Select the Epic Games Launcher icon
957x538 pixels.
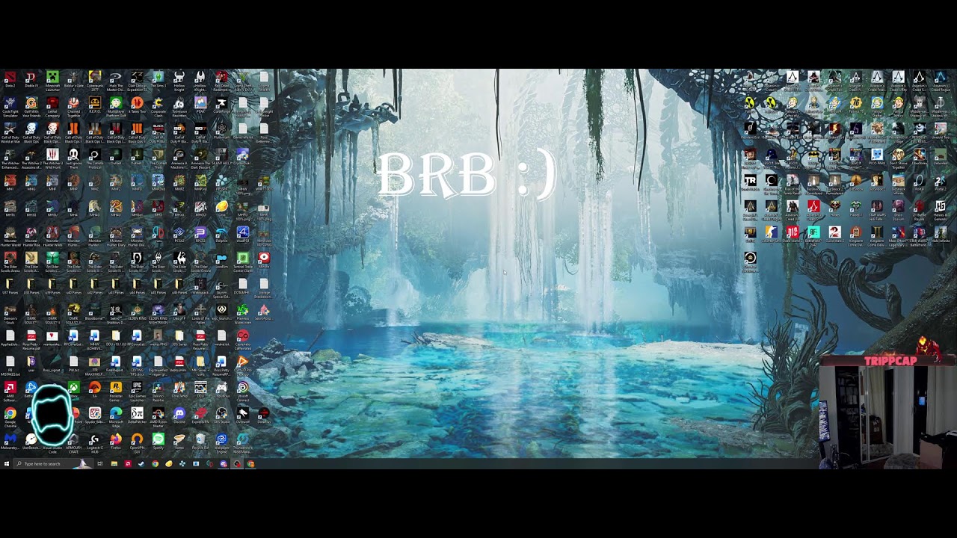pos(137,390)
